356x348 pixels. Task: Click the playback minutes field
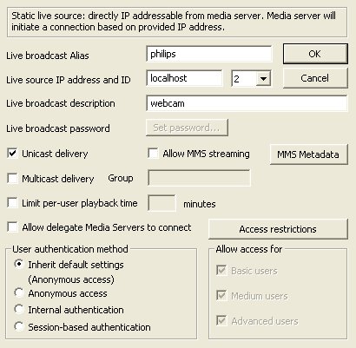click(x=162, y=203)
